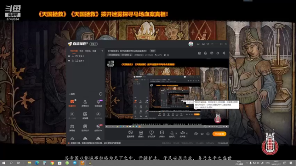Mute the 麦克风 microphone
Screen dimensions: 296x166
tap(172, 134)
